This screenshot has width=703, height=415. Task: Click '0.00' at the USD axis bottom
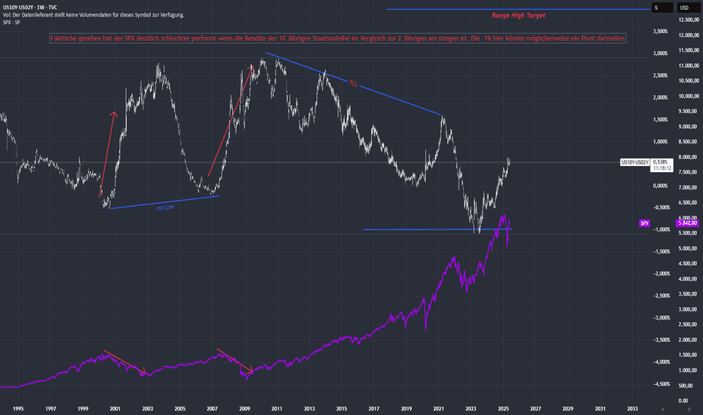tap(683, 401)
